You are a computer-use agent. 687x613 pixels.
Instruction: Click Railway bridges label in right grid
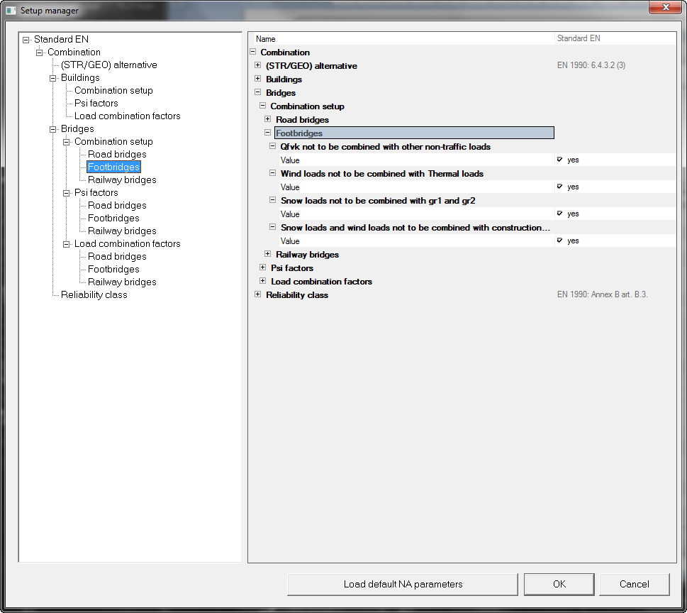pos(307,254)
